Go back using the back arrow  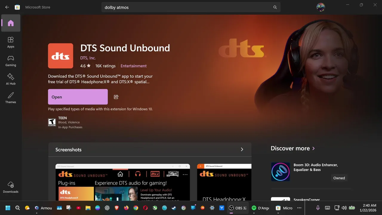pos(7,7)
